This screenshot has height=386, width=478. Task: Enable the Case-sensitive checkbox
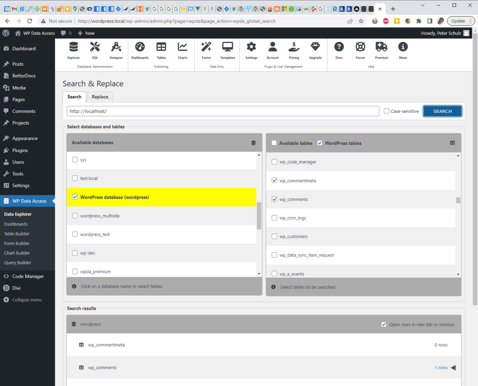pyautogui.click(x=387, y=111)
